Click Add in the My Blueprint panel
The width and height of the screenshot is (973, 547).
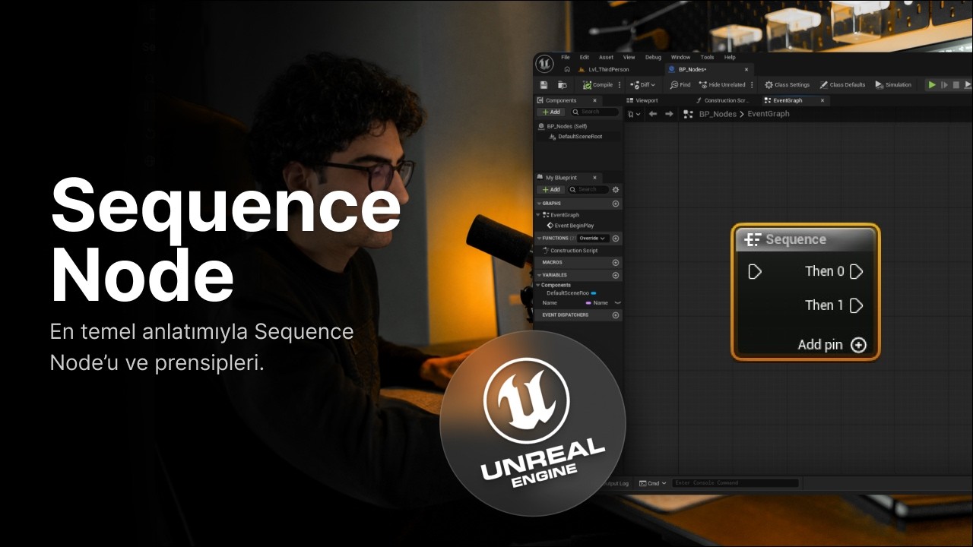click(551, 189)
